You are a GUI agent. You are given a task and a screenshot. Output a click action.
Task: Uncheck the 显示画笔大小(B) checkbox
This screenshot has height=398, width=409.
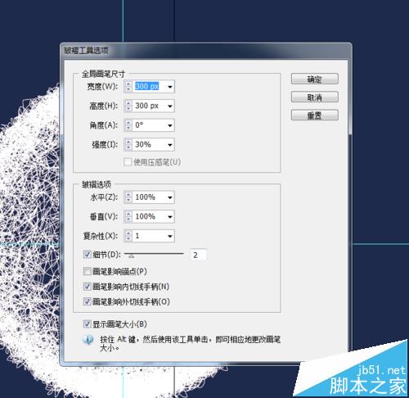click(x=87, y=324)
